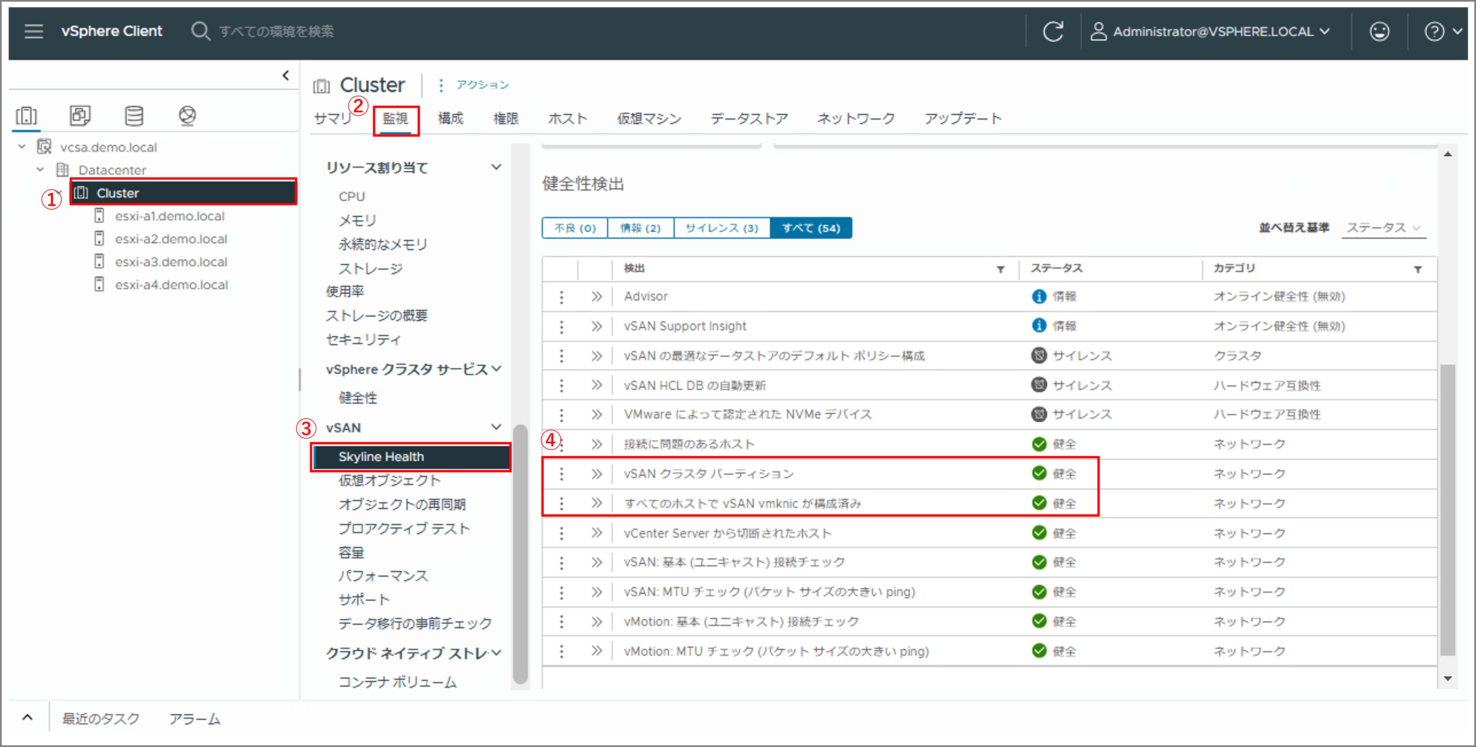
Task: Open データ移行の事前チェック page
Action: pos(415,623)
